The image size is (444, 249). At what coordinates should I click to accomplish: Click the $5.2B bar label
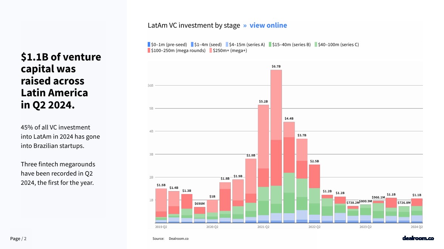click(263, 101)
